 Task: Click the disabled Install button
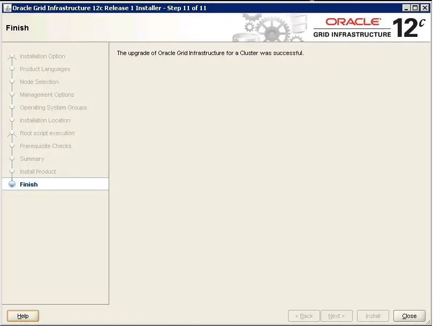point(373,316)
